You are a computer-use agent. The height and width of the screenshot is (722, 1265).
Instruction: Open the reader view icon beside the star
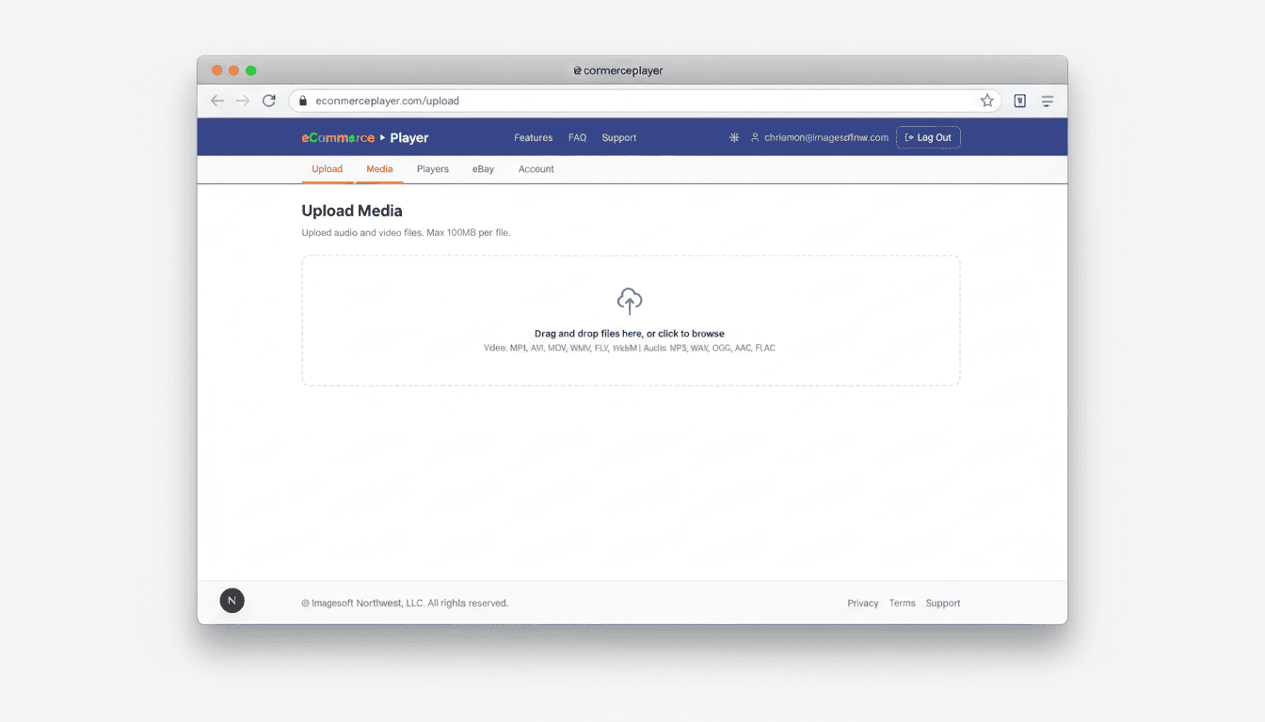[x=1019, y=101]
